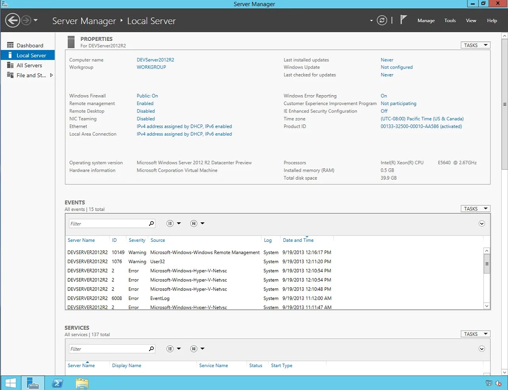The image size is (508, 390).
Task: Click the Product ID activated link
Action: [x=421, y=126]
